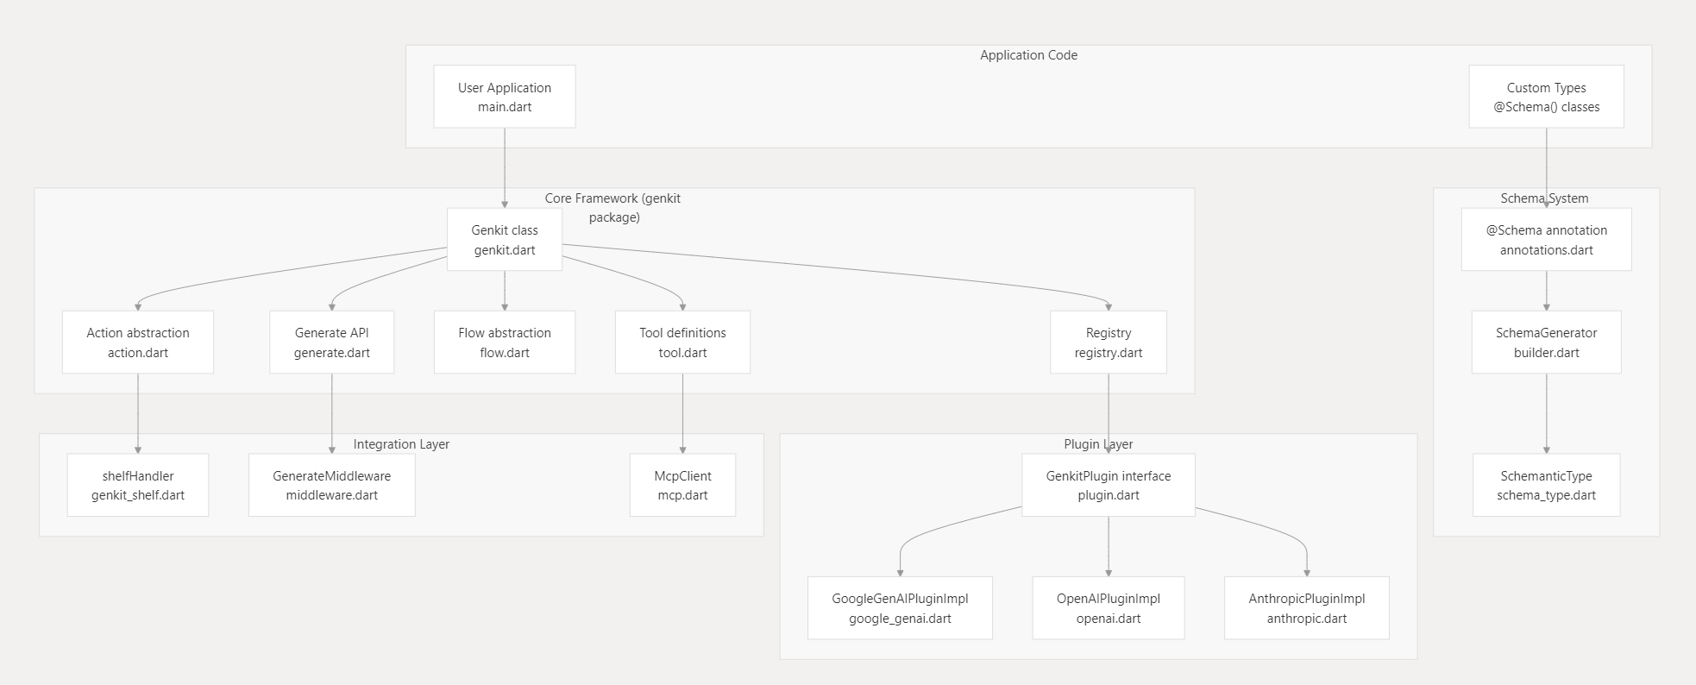This screenshot has height=685, width=1696.
Task: Select the Flow abstraction flow.dart node
Action: click(504, 342)
